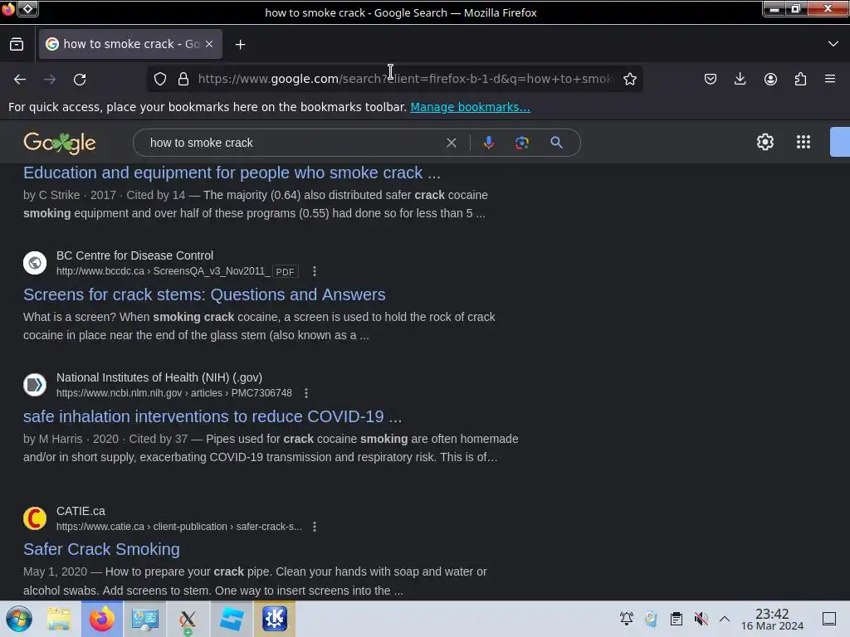The height and width of the screenshot is (637, 850).
Task: Open more options for CATIE.ca result
Action: (315, 527)
